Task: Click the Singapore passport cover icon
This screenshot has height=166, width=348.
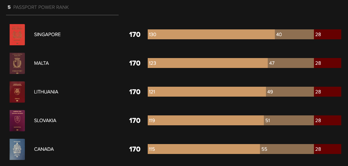Action: point(17,35)
